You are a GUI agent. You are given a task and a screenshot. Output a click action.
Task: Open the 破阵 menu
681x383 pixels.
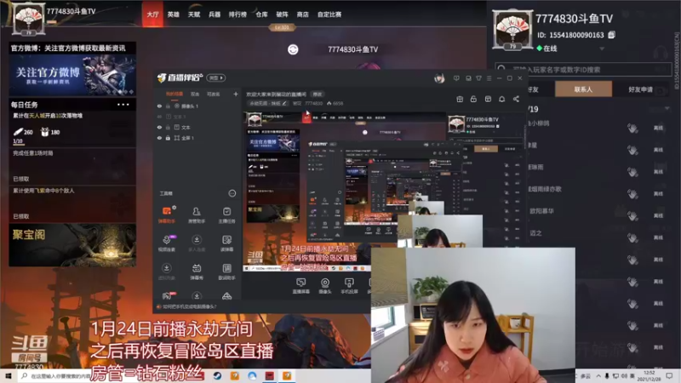tap(282, 14)
